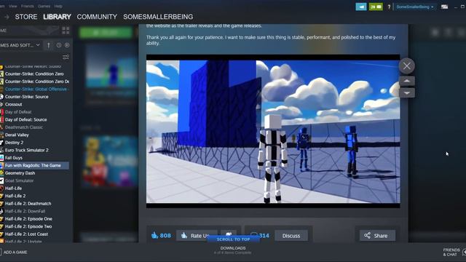466x262 pixels.
Task: Open the SOMESMALLERBEING profile tab
Action: coord(158,17)
